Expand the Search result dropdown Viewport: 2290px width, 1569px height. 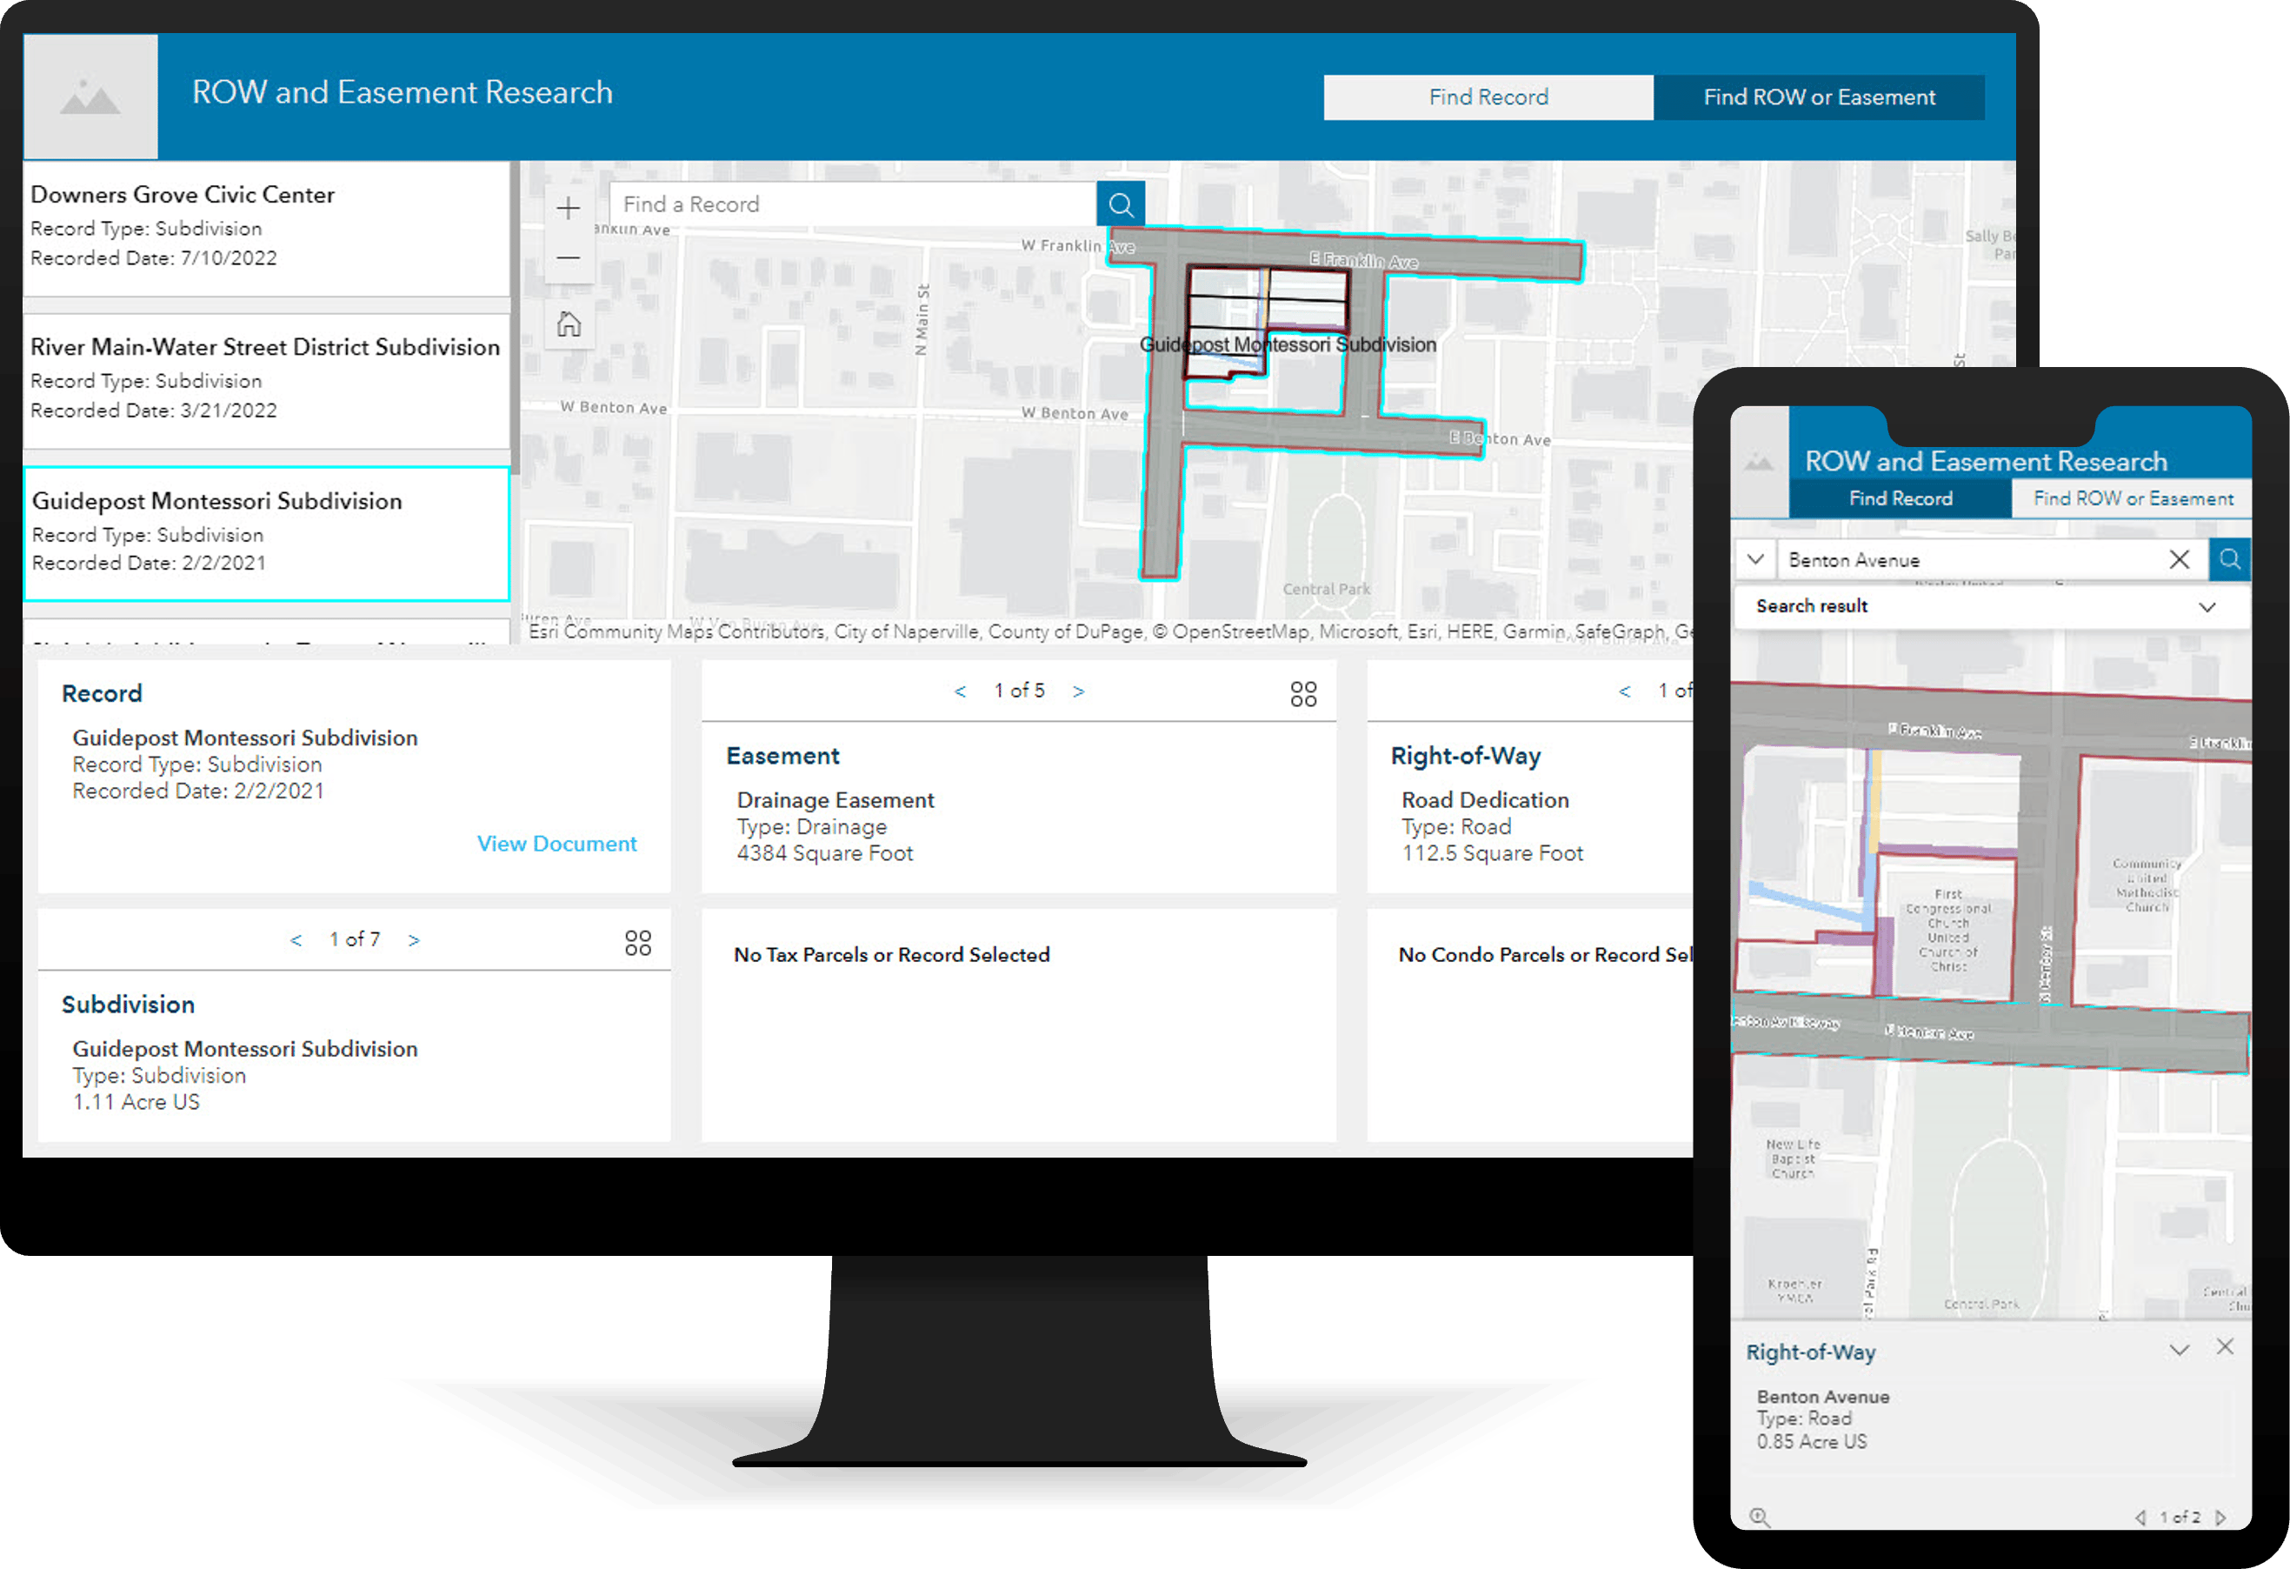pyautogui.click(x=2207, y=607)
